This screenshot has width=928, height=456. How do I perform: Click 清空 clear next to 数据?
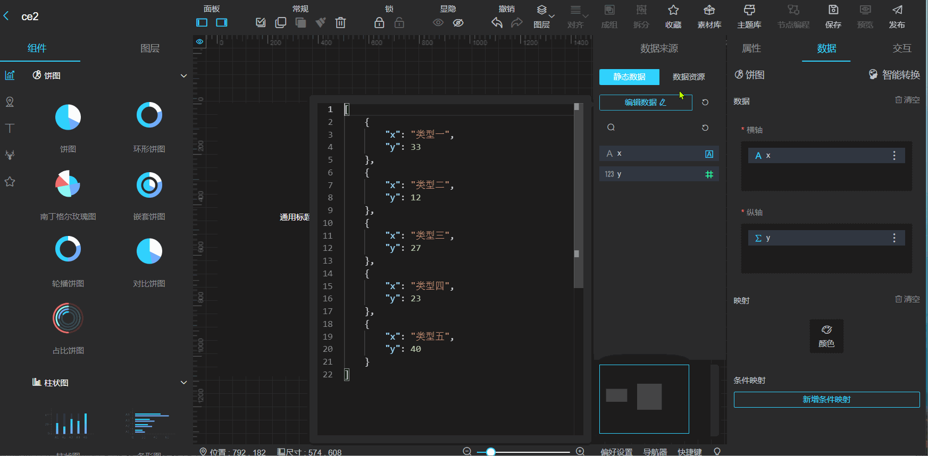(x=907, y=100)
